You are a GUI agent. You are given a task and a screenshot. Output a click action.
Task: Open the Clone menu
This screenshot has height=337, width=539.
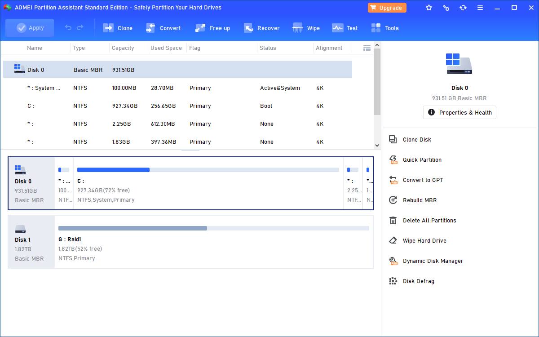(118, 28)
